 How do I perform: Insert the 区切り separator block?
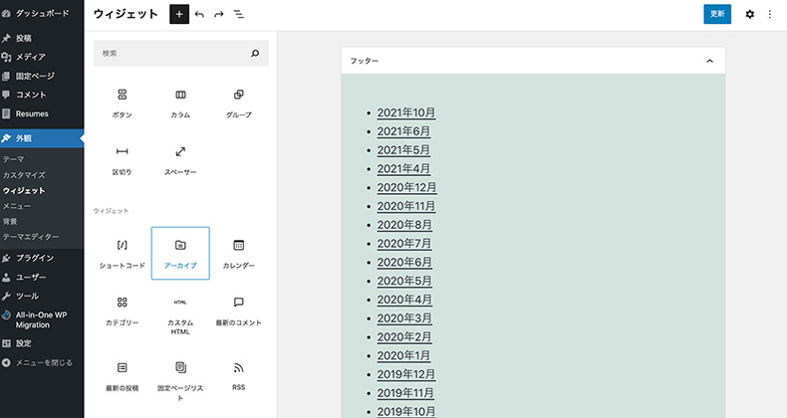pos(122,161)
